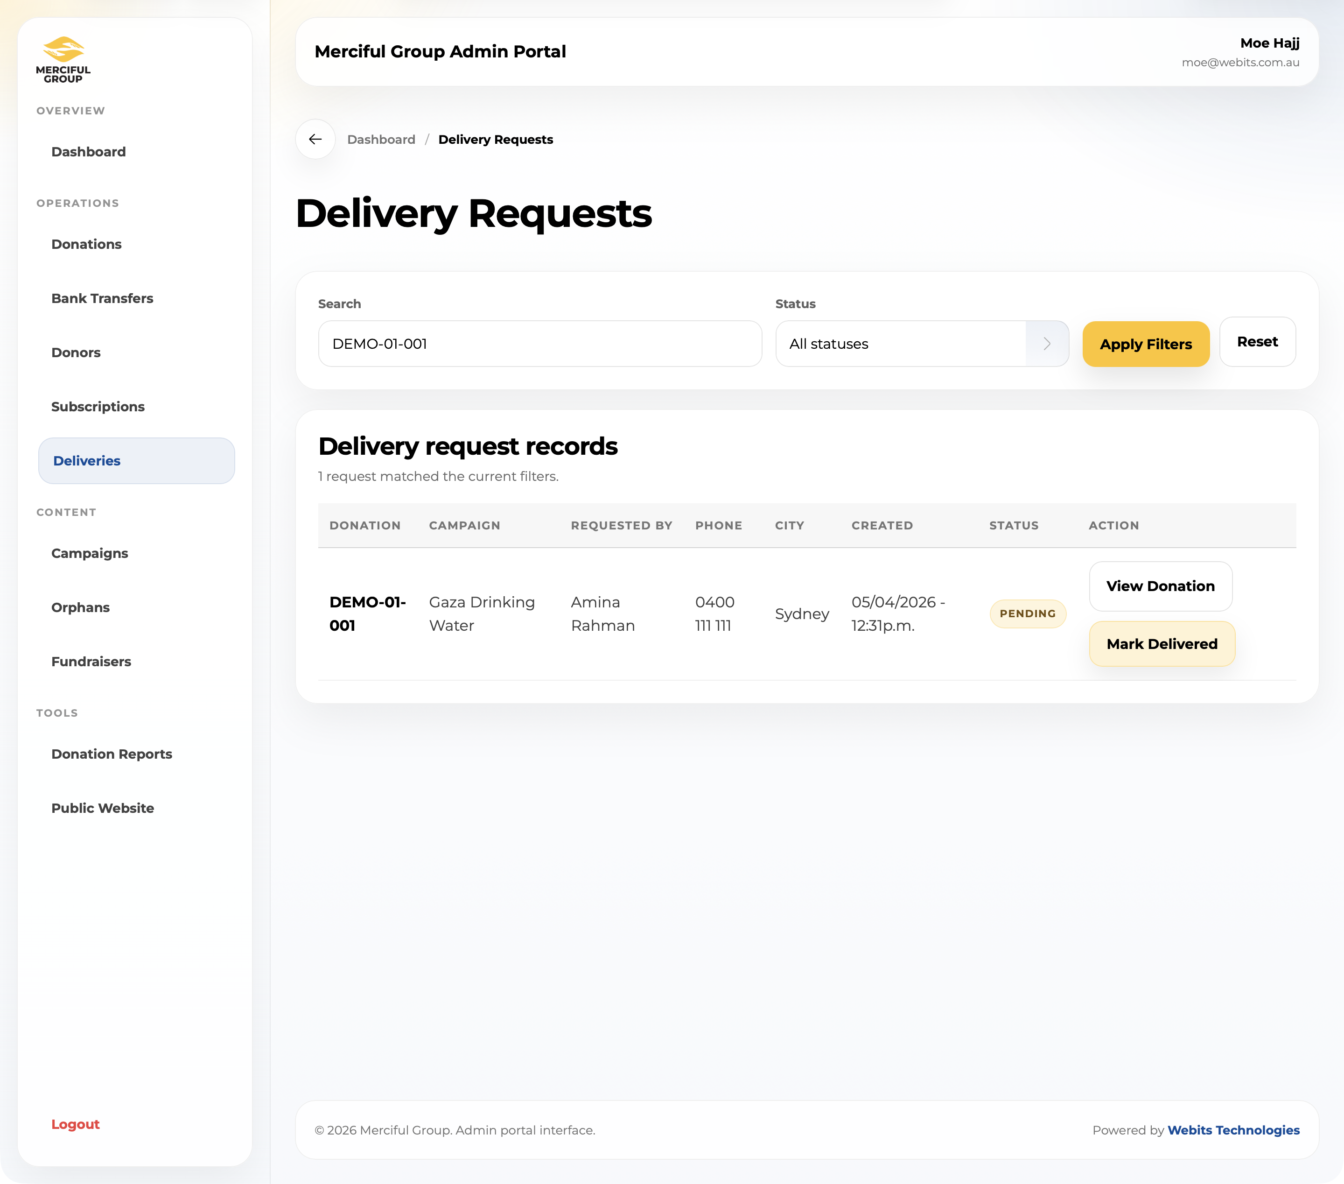
Task: Open Dashboard in the sidebar
Action: [89, 152]
